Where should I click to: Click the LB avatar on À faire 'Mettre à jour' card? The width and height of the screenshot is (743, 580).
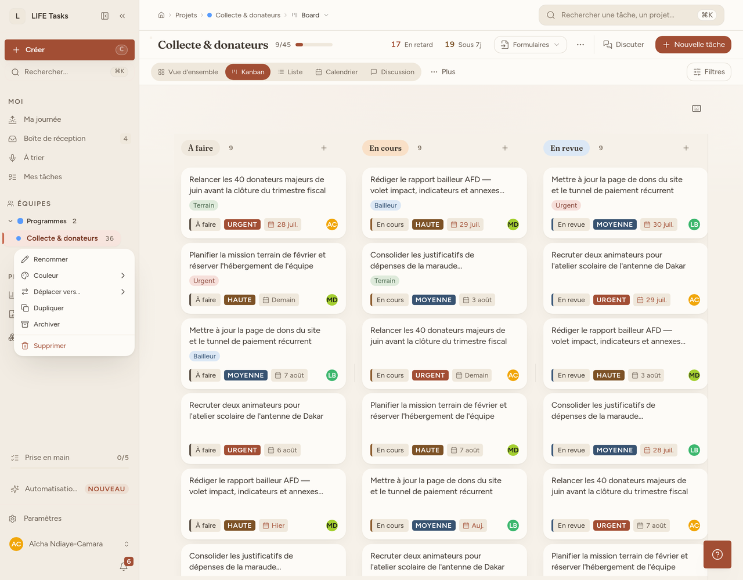coord(332,375)
